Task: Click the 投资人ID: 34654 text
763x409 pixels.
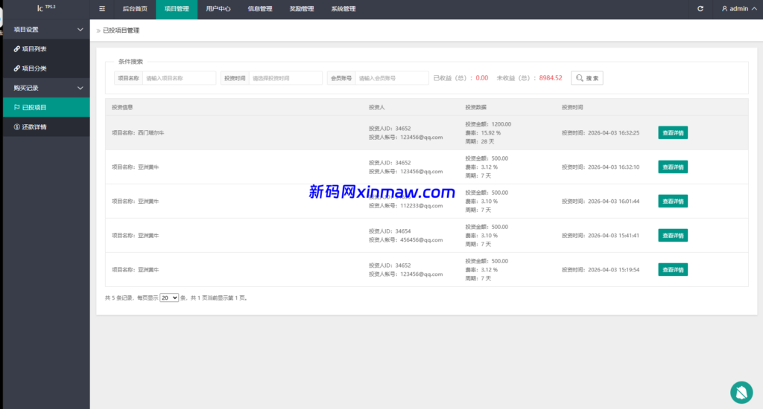Action: (x=390, y=231)
